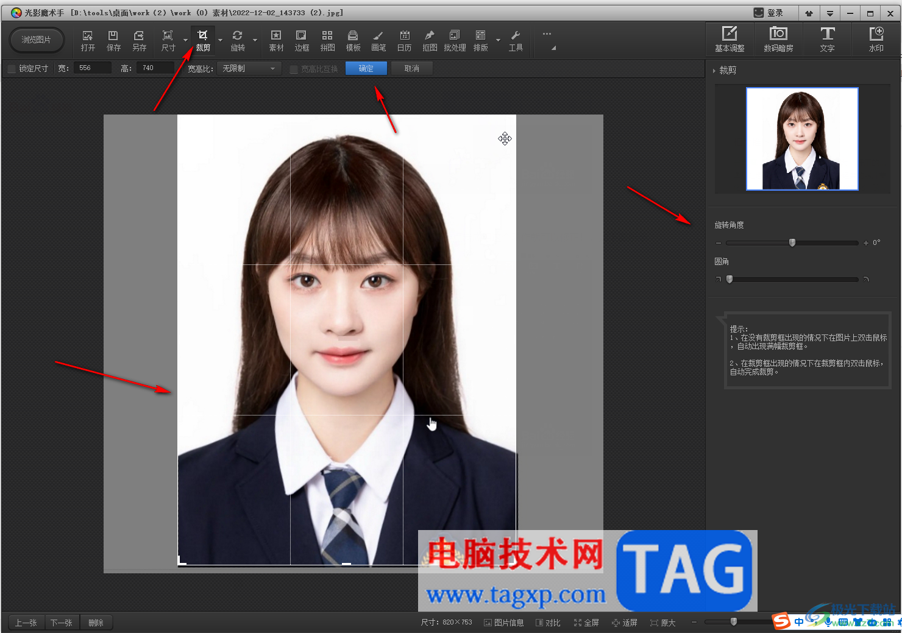Click the 旋转角度 slider handle
The width and height of the screenshot is (902, 633).
pos(792,242)
